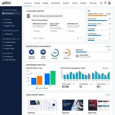Click the coach avatar in AI Coaching panel
Viewport: 115px width, 115px height.
(28, 16)
